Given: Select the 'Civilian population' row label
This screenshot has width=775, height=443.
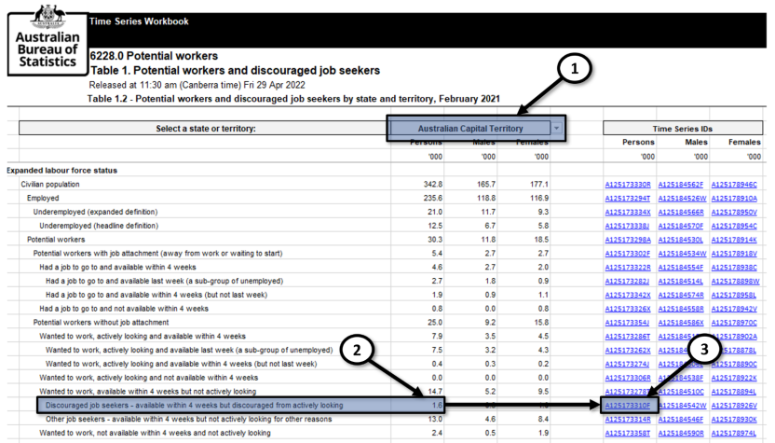Looking at the screenshot, I should [x=50, y=184].
